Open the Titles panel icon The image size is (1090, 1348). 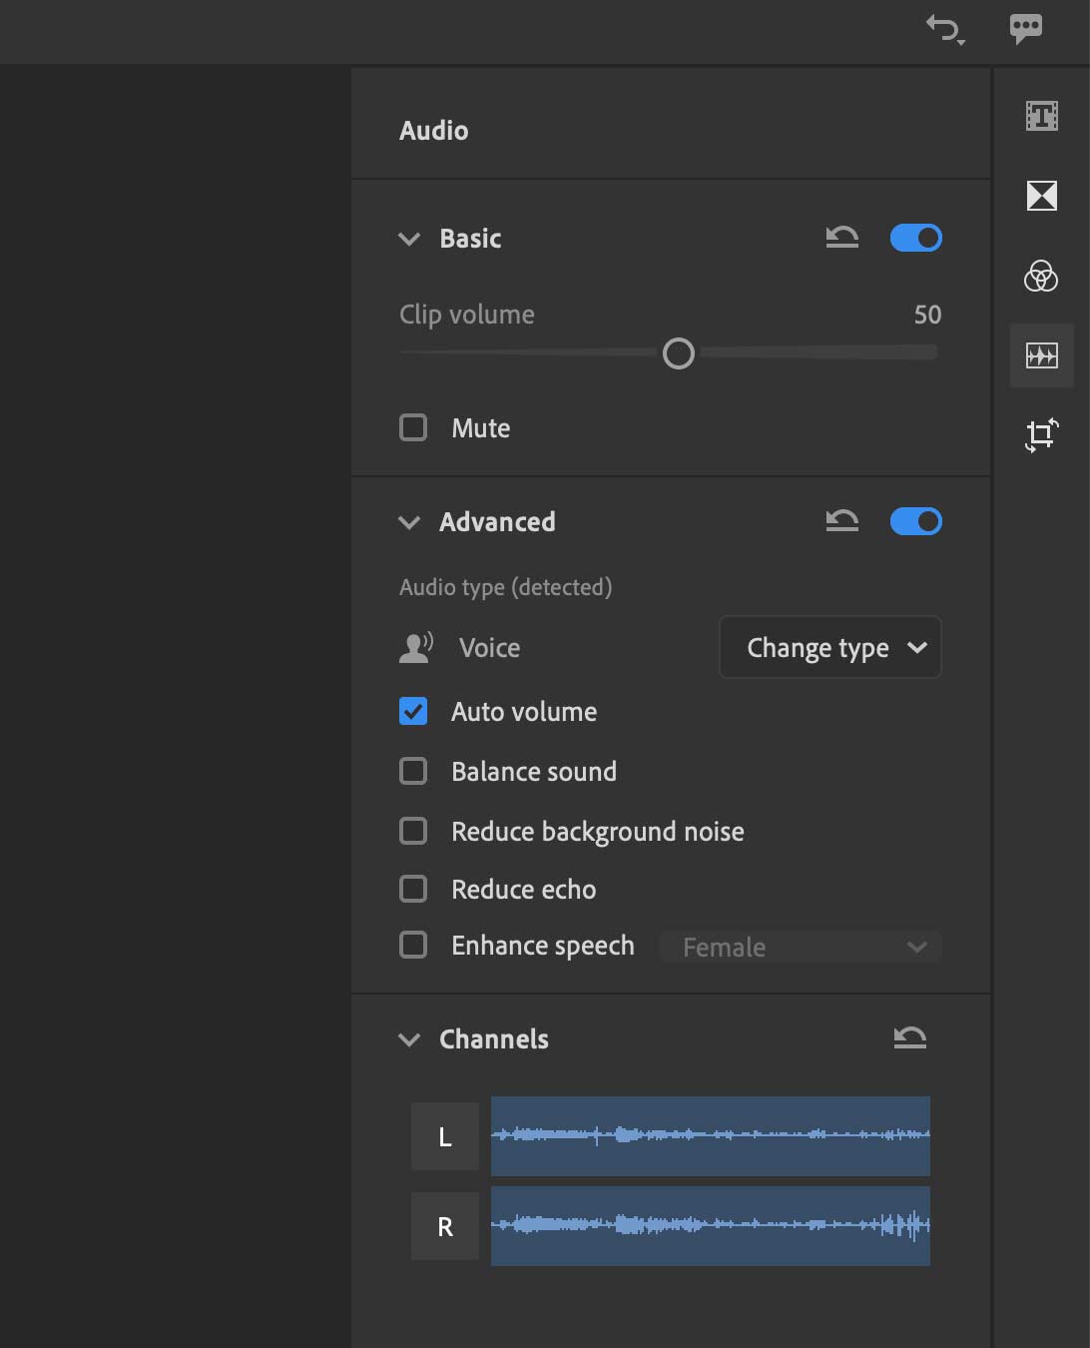1042,116
